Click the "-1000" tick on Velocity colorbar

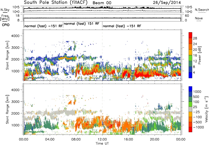point(198,127)
